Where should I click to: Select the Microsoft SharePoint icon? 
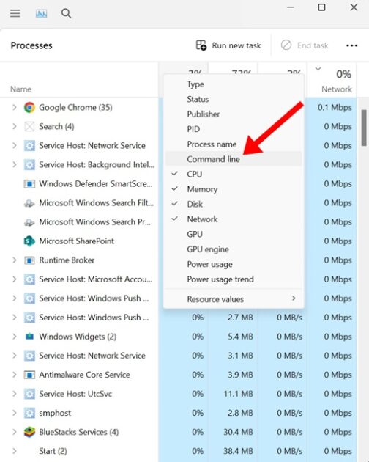[x=29, y=241]
